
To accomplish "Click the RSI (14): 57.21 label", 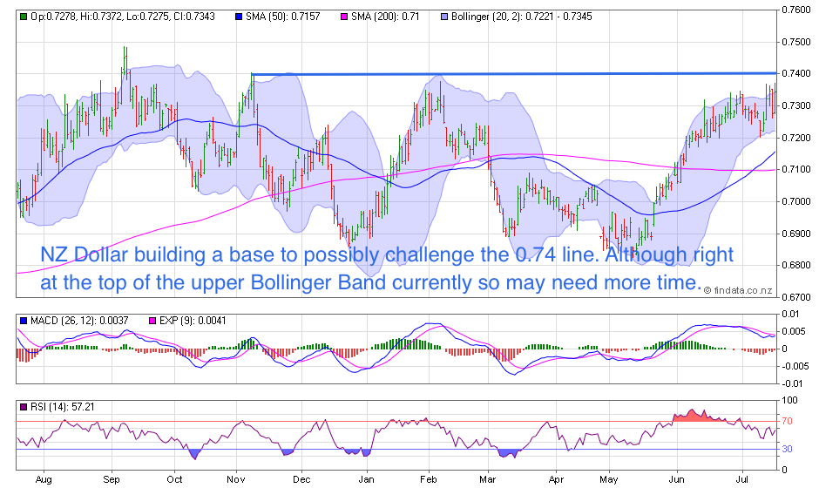I will [63, 407].
